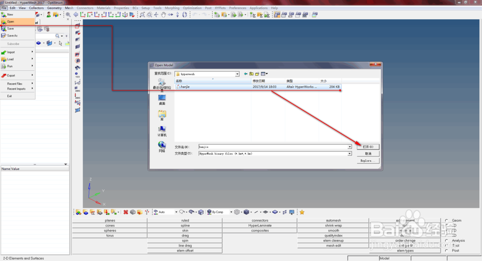482x261 pixels.
Task: Click the search magnifier in browser panel
Action: (x=57, y=36)
